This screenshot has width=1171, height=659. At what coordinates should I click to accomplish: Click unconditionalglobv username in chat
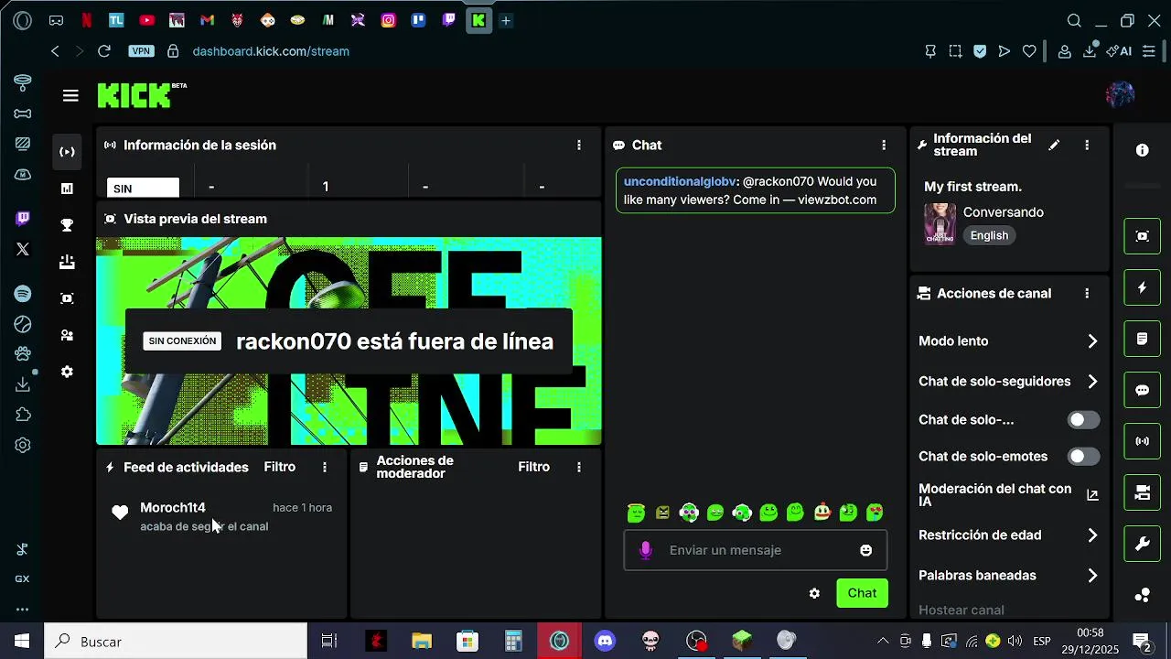681,181
